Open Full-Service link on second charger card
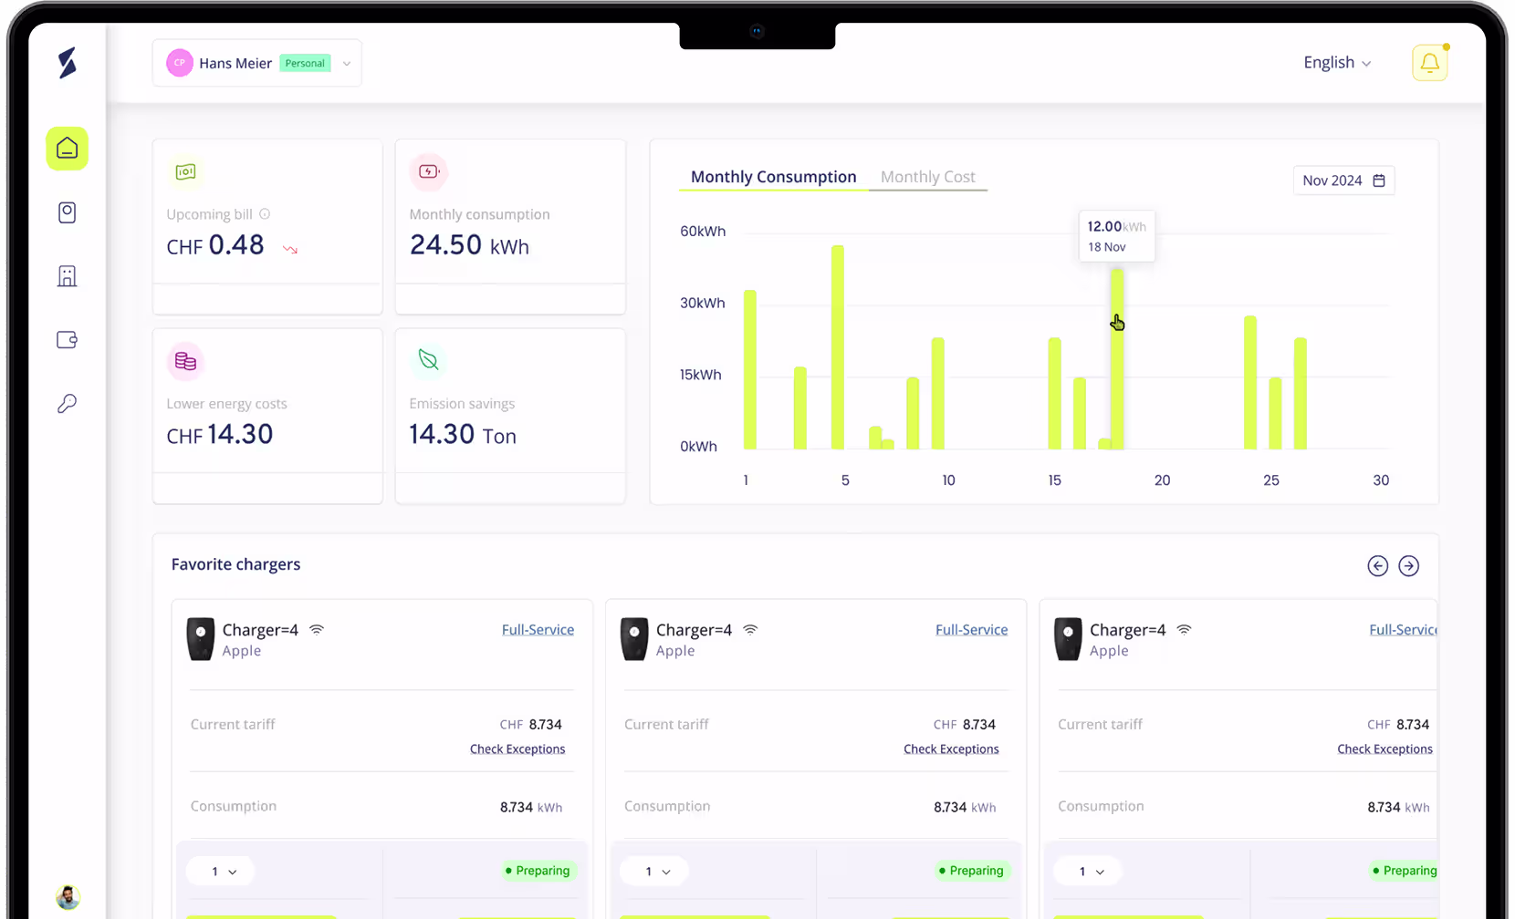This screenshot has height=919, width=1515. tap(971, 630)
